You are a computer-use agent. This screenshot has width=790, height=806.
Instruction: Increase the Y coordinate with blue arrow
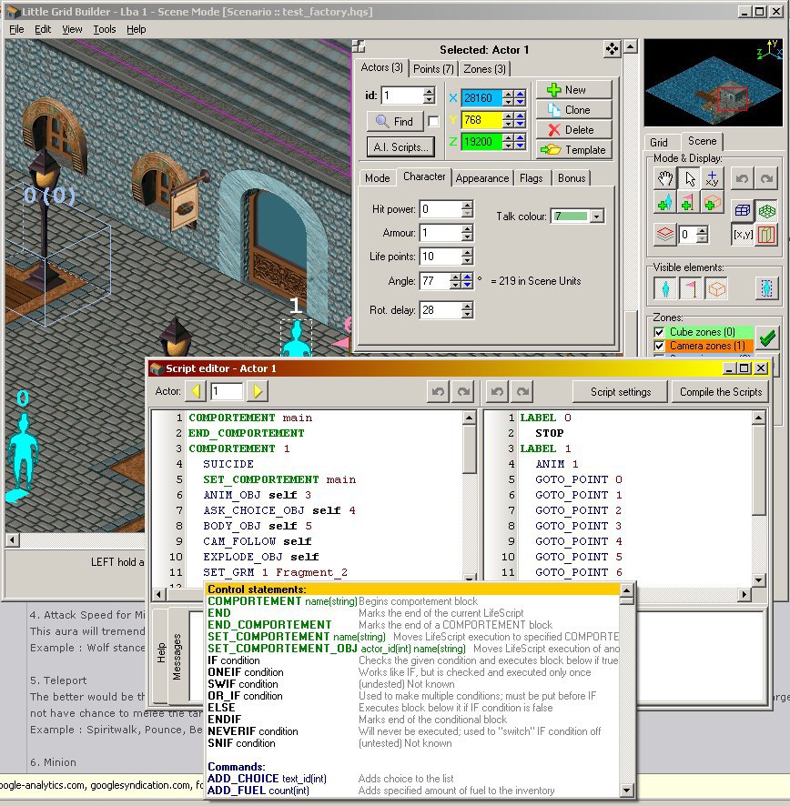(521, 116)
